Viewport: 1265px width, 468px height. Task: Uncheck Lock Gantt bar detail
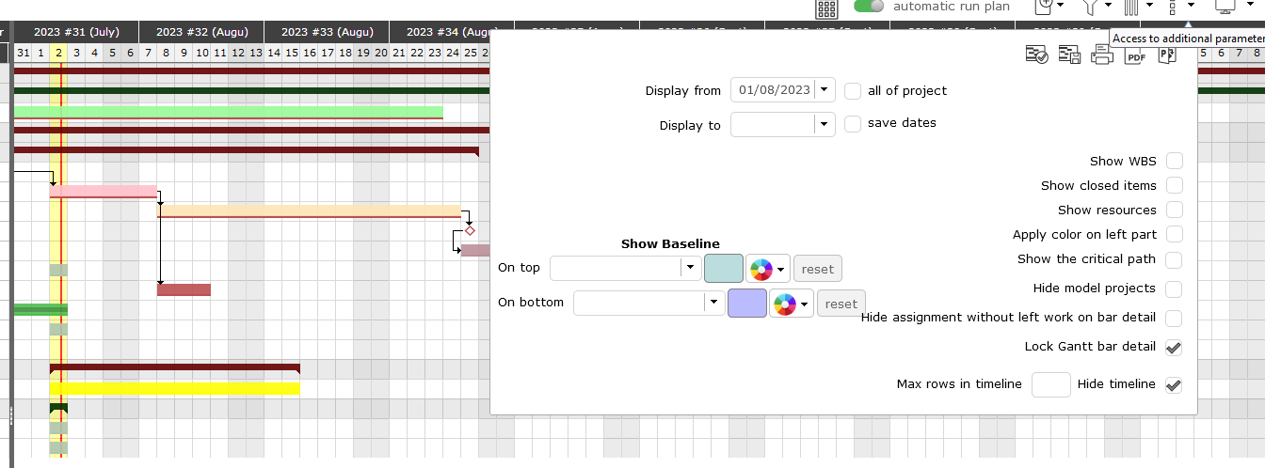(x=1175, y=348)
